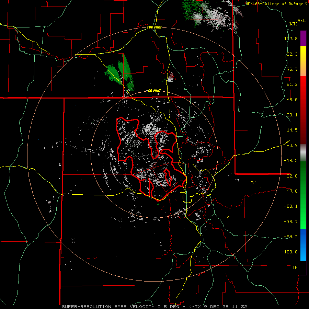Click the -16.5 velocity scale value

pos(291,161)
